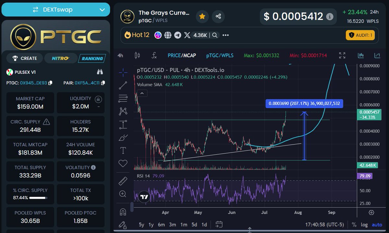Image resolution: width=389 pixels, height=233 pixels.
Task: Click the pane resize handle below chart
Action: coord(250,230)
